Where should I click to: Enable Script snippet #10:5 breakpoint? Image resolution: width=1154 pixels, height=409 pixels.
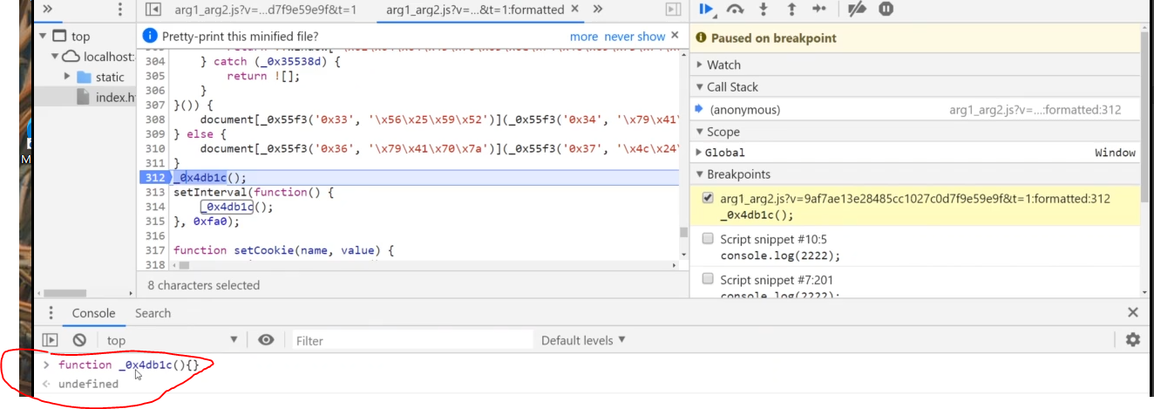709,239
